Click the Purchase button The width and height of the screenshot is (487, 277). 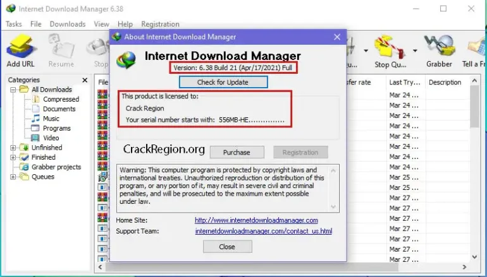click(x=237, y=152)
